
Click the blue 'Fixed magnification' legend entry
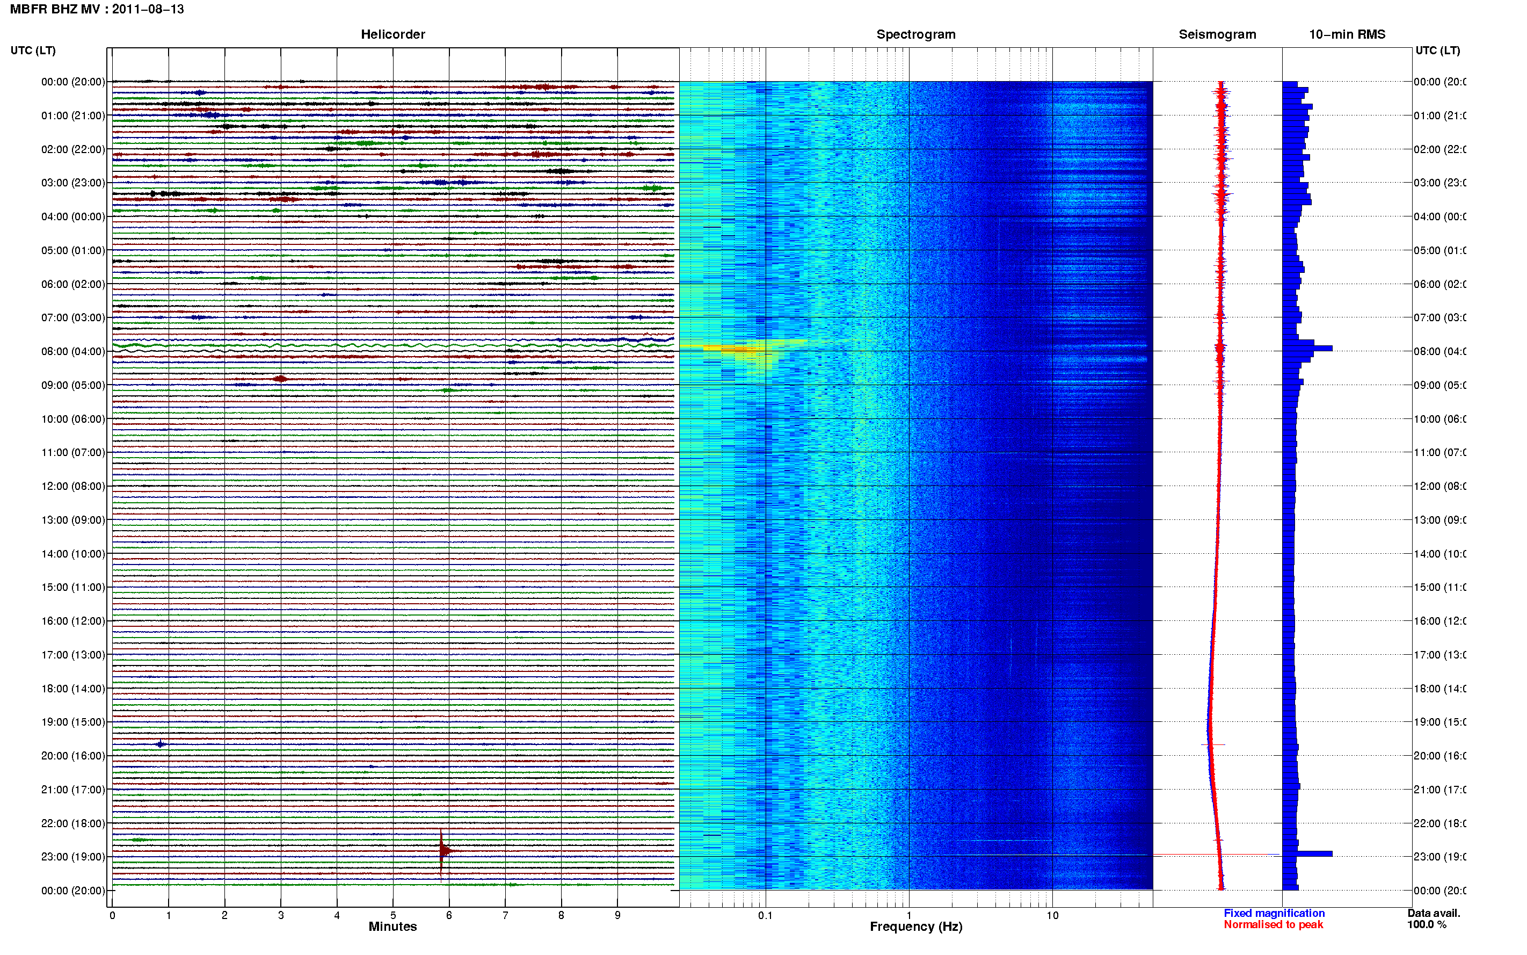point(1274,913)
